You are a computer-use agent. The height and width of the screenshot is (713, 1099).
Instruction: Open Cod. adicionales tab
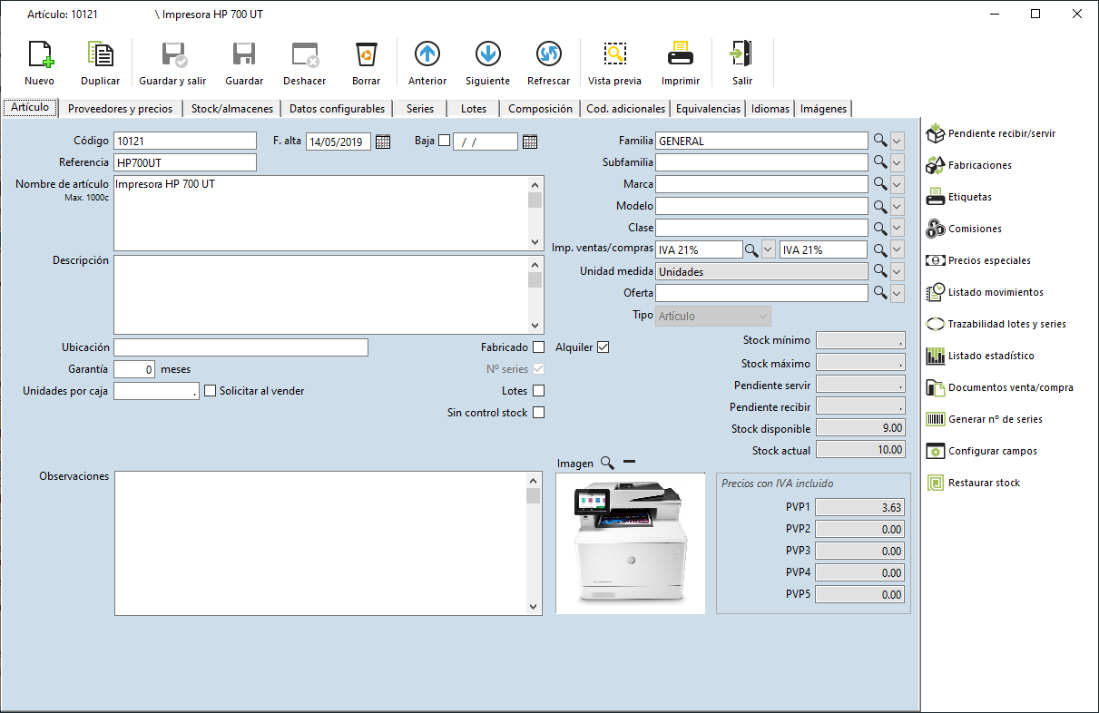tap(626, 109)
